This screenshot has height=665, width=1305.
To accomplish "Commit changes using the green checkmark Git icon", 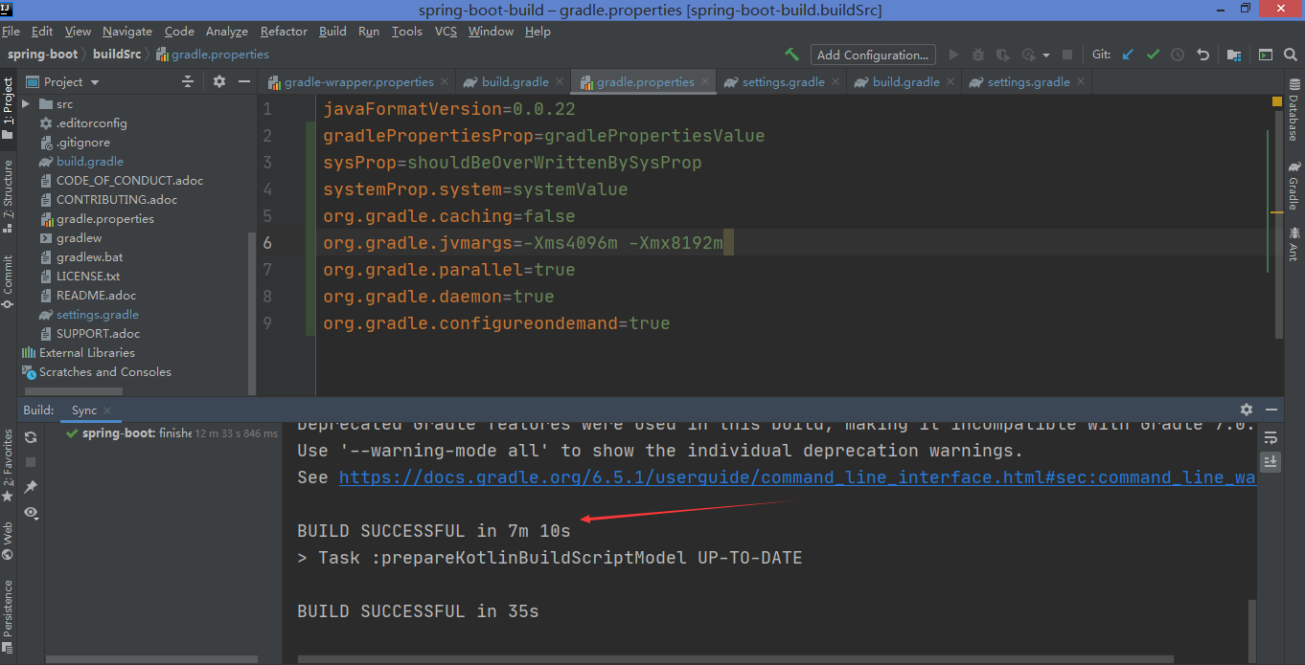I will [1153, 55].
